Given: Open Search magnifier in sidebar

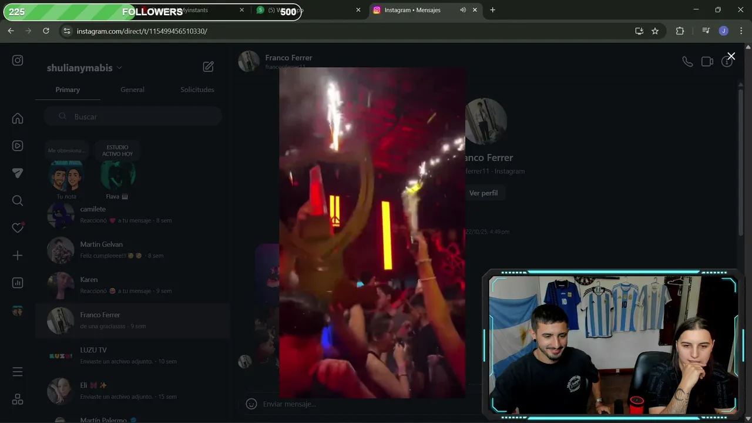Looking at the screenshot, I should click(x=18, y=200).
